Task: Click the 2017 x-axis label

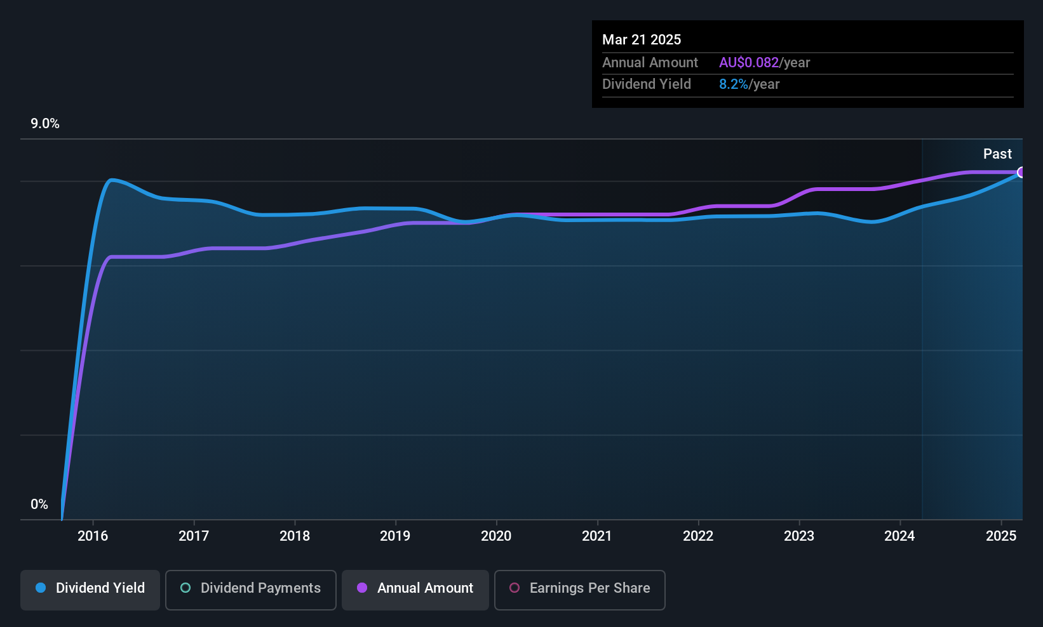Action: [x=194, y=536]
